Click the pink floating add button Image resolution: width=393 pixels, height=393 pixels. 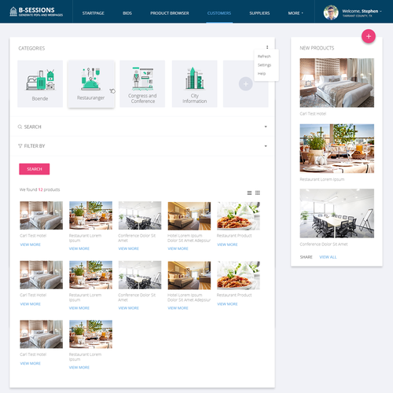(369, 36)
